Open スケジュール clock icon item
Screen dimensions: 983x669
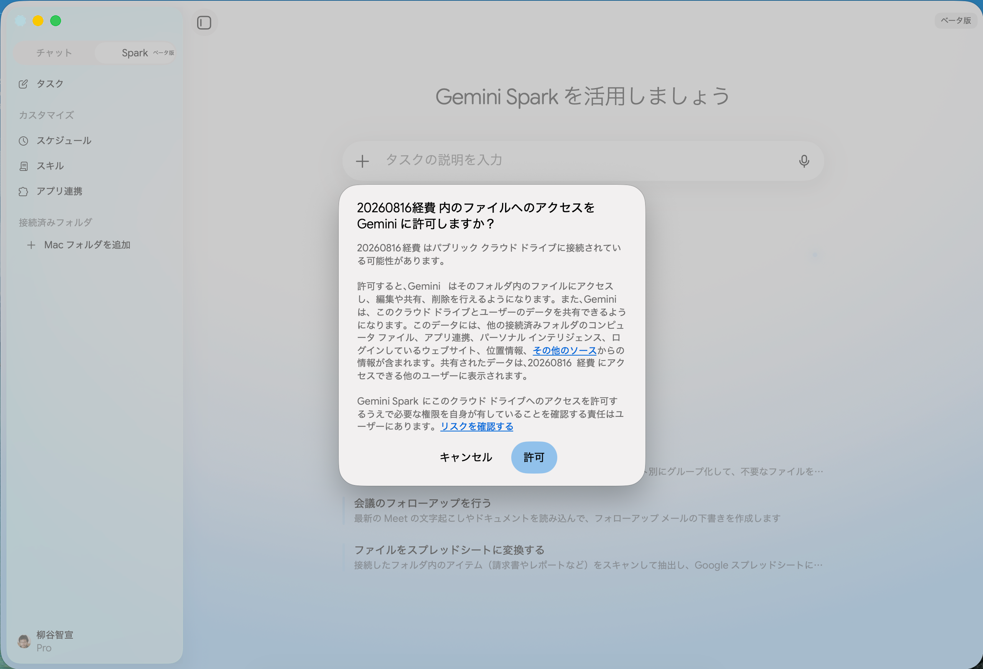click(x=55, y=141)
